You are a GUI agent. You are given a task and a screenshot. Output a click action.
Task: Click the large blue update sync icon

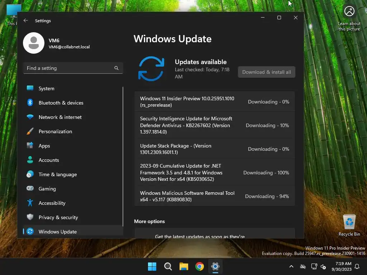tap(151, 69)
